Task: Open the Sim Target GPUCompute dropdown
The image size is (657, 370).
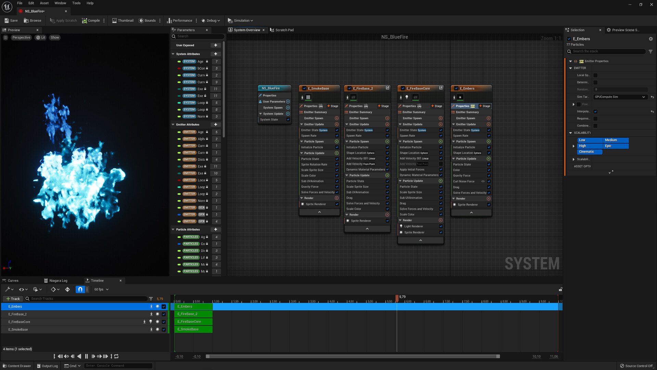Action: point(619,97)
